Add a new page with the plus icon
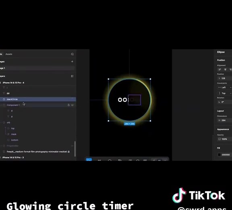 (72, 61)
